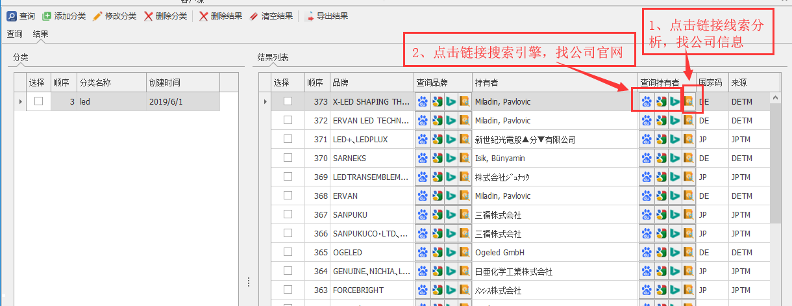Open clue analysis for brand OGELED
Screen dimensions: 792x306
click(x=465, y=252)
